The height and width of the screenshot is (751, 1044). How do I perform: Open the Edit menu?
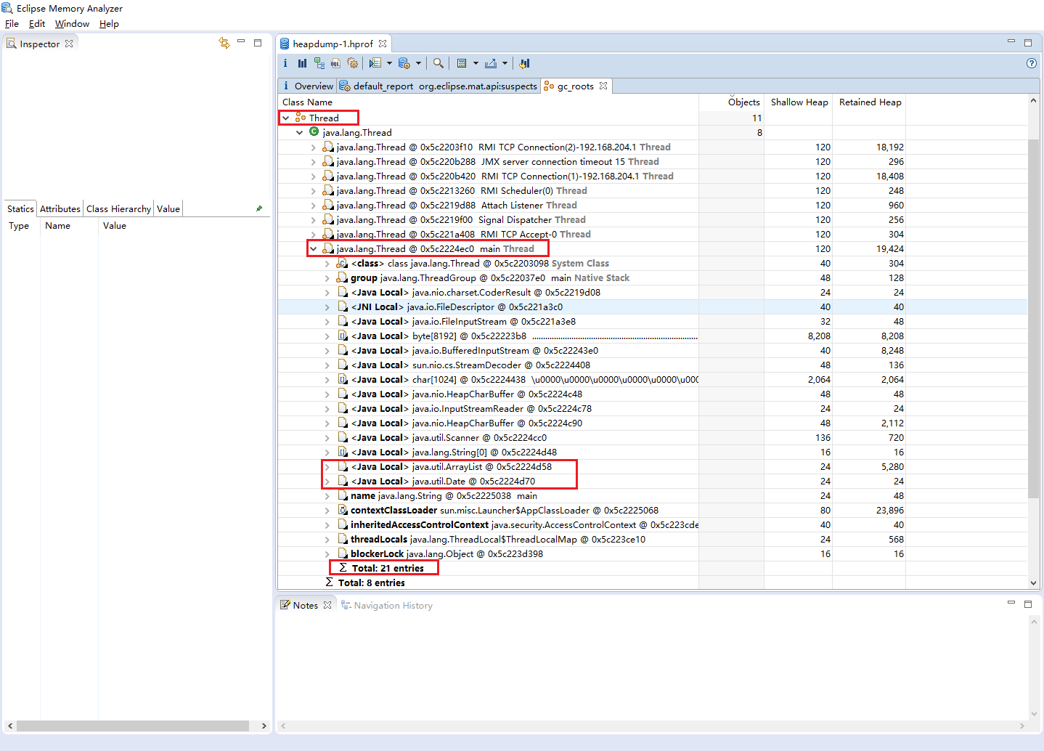point(37,23)
